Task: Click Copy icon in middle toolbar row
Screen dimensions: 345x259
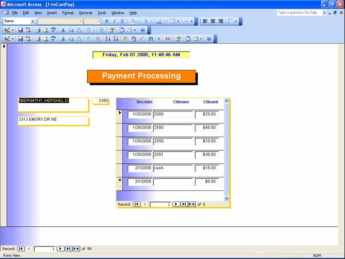Action: (71, 30)
